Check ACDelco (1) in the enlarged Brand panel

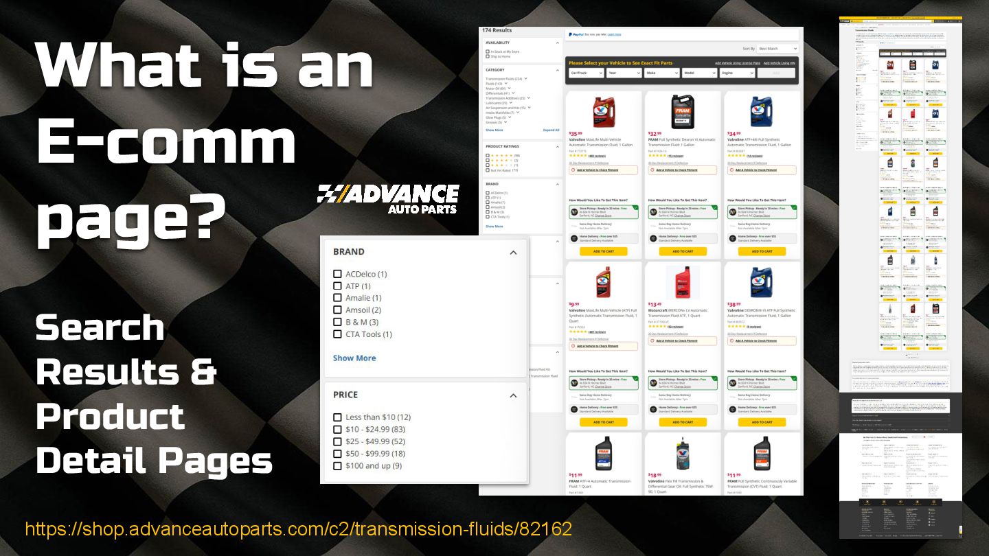click(337, 274)
